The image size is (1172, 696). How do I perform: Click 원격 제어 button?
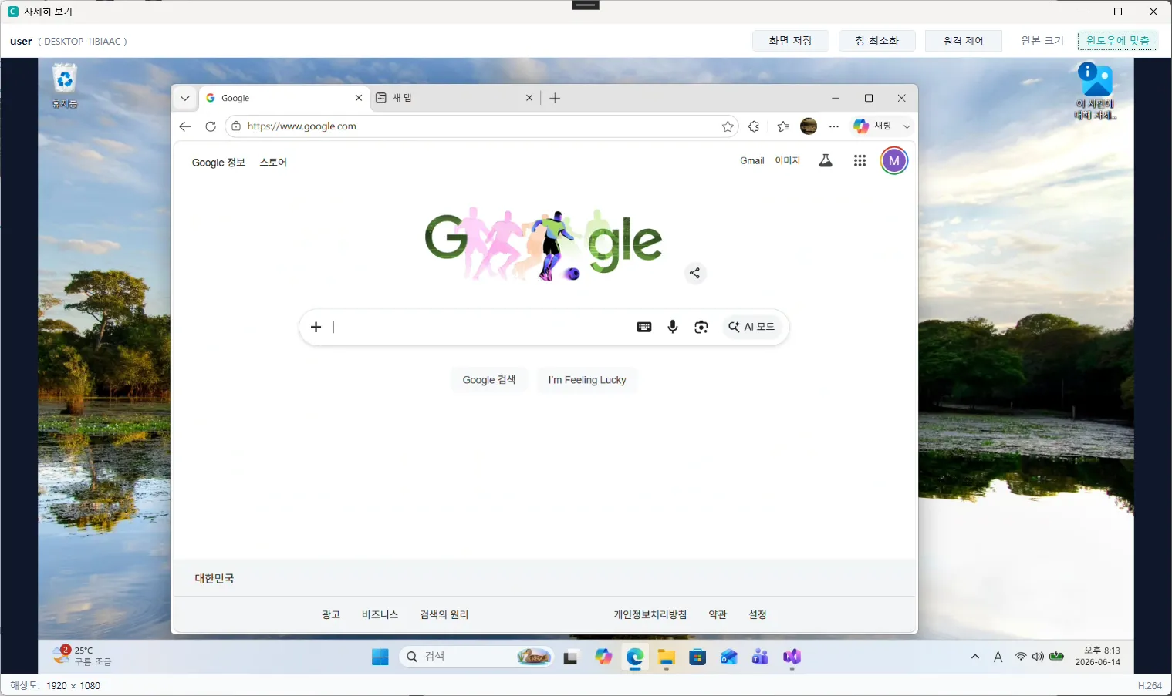(964, 41)
